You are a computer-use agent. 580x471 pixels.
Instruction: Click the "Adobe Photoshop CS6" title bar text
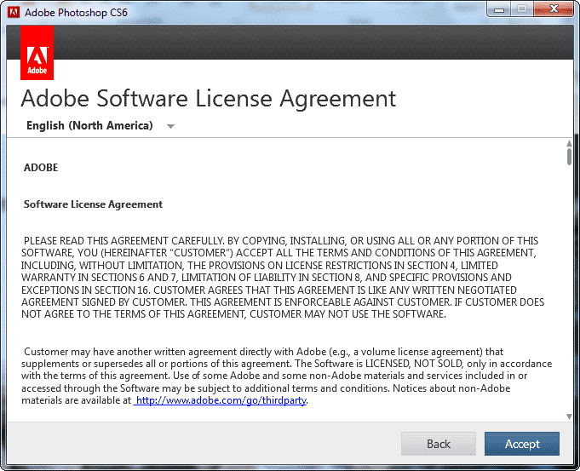click(76, 12)
